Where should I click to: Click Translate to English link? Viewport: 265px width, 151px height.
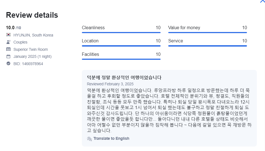coord(111,139)
